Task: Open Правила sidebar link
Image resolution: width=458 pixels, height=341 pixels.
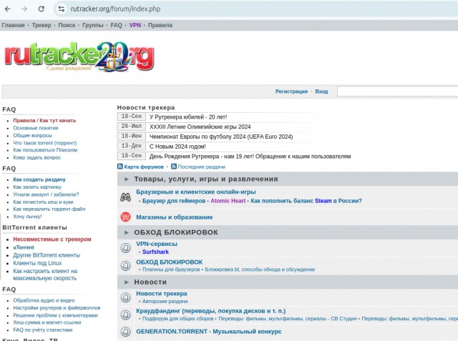Action: click(24, 121)
